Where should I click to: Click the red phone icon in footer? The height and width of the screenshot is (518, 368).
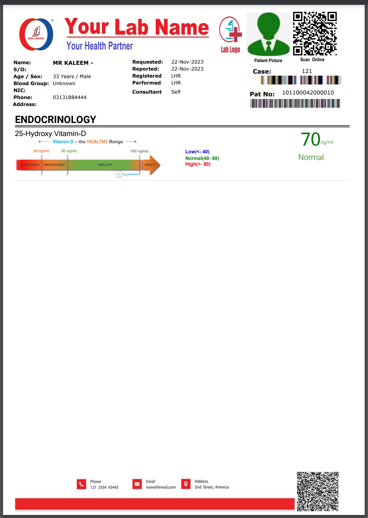pyautogui.click(x=81, y=484)
